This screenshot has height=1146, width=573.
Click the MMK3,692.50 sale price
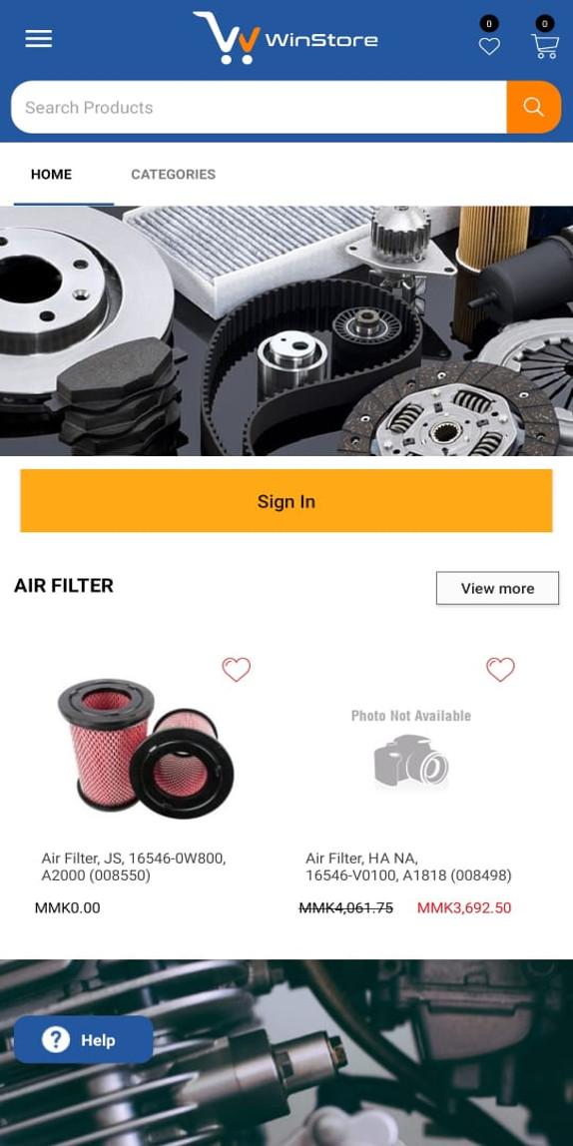point(464,907)
